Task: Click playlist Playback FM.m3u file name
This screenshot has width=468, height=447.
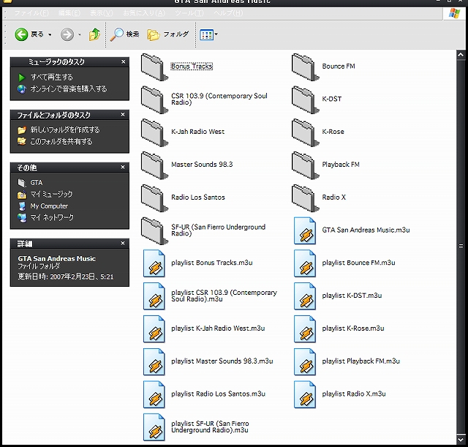Action: click(x=361, y=361)
